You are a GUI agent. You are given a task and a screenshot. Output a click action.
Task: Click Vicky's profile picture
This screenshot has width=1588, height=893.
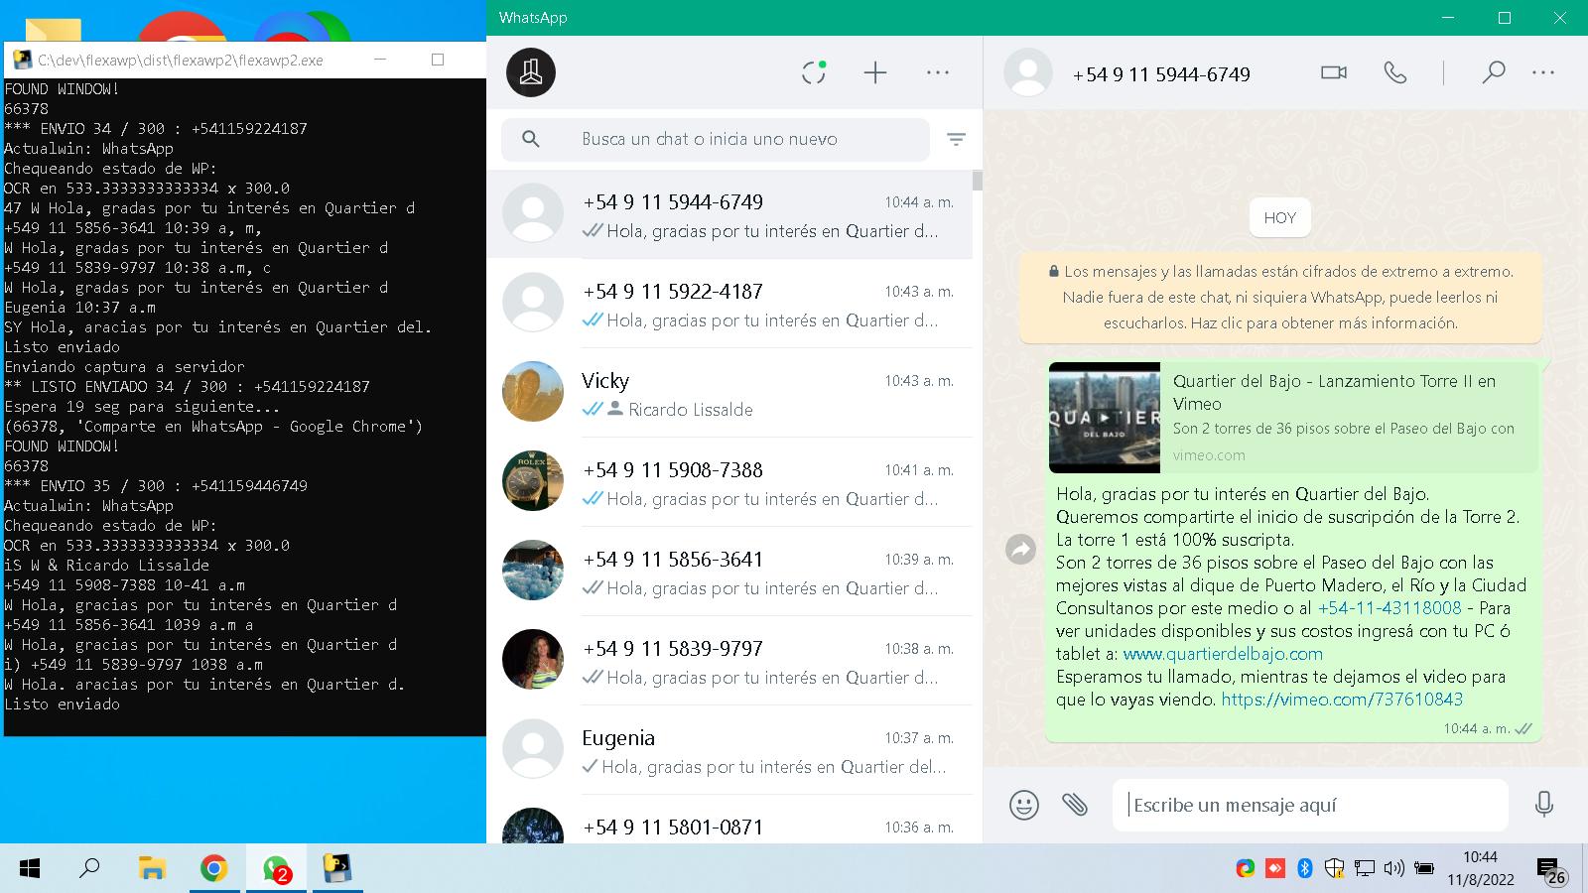point(533,392)
